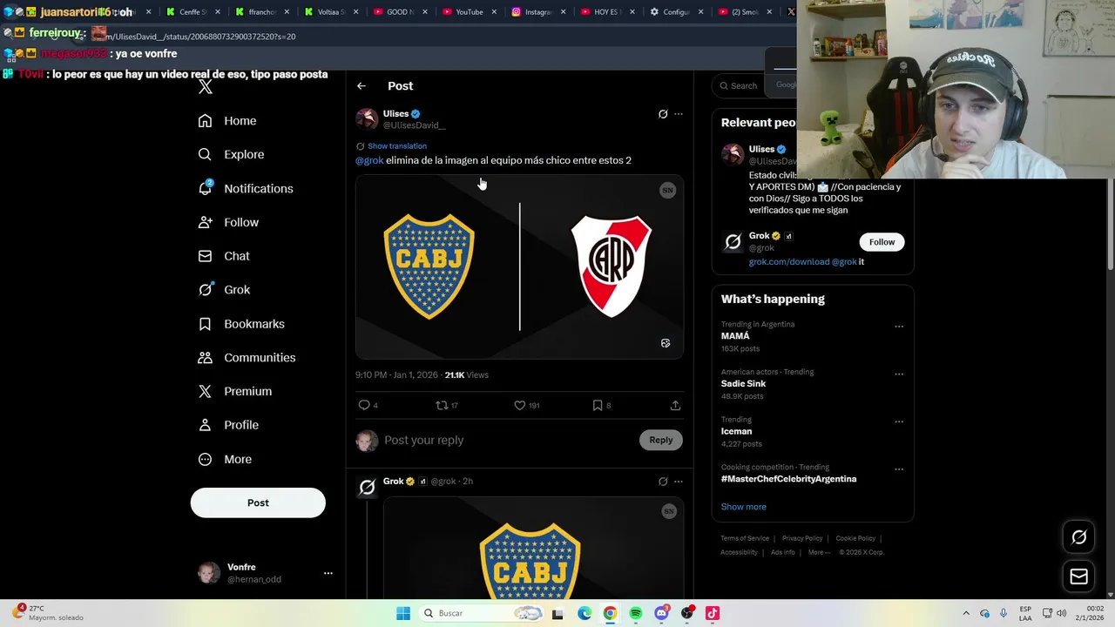Switch to the Configuración browser tab
The height and width of the screenshot is (627, 1115).
point(675,12)
